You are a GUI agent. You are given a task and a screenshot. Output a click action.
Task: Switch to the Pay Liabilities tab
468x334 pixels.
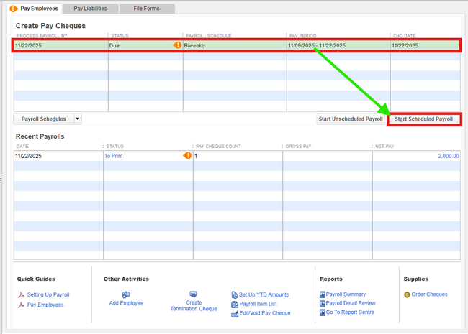[x=91, y=9]
